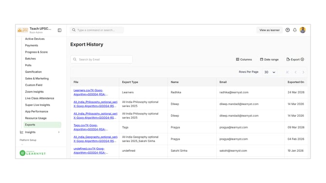This screenshot has height=183, width=326.
Task: Open the help question mark icon
Action: point(288,30)
